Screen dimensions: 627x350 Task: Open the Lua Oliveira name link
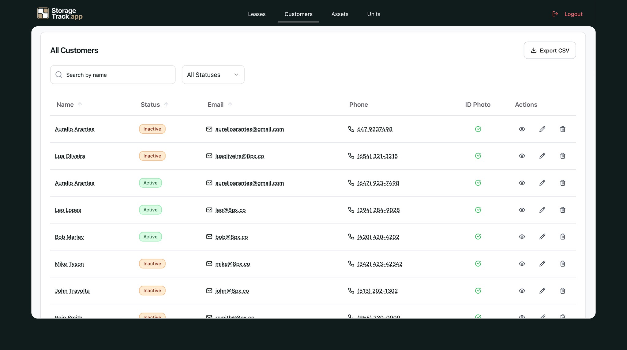point(70,156)
